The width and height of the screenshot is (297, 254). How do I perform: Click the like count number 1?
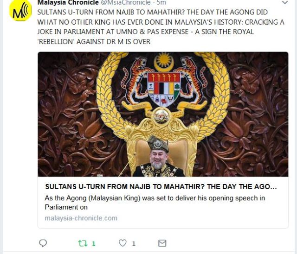(x=134, y=244)
